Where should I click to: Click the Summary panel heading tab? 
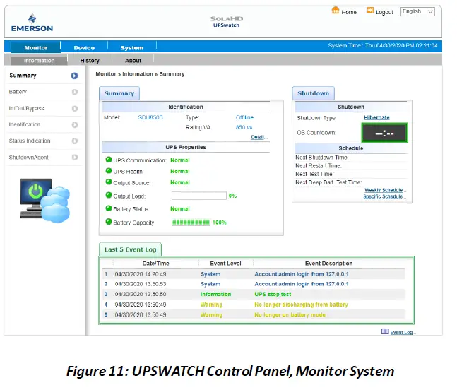[x=119, y=93]
